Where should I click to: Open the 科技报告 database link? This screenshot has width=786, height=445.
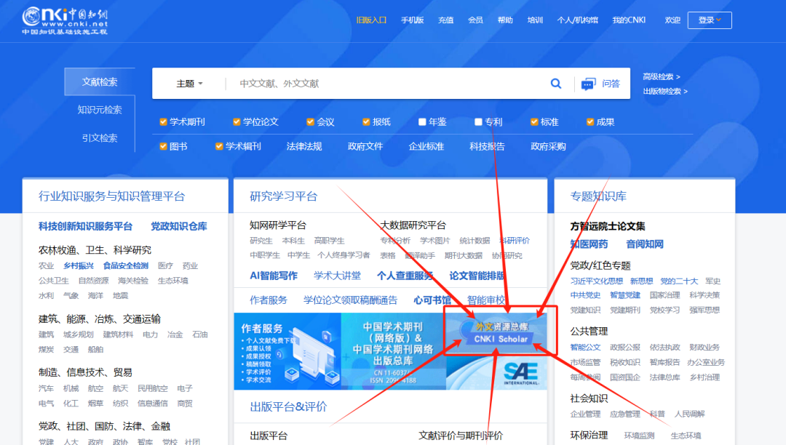click(487, 146)
